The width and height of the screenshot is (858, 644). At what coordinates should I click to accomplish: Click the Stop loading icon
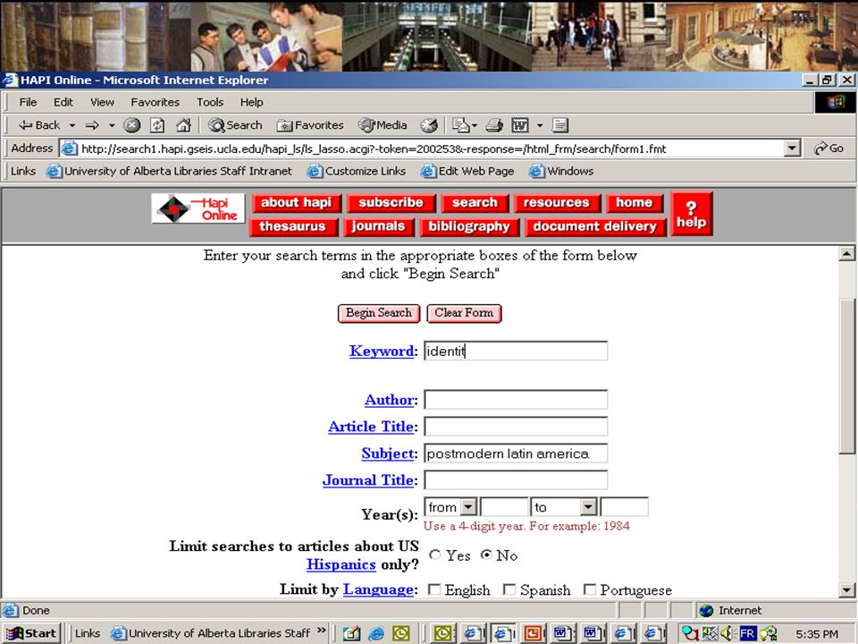(131, 125)
